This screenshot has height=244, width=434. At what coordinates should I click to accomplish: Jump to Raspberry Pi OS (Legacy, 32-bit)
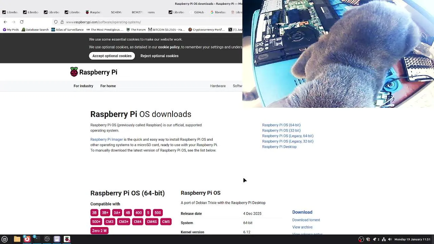click(x=288, y=141)
